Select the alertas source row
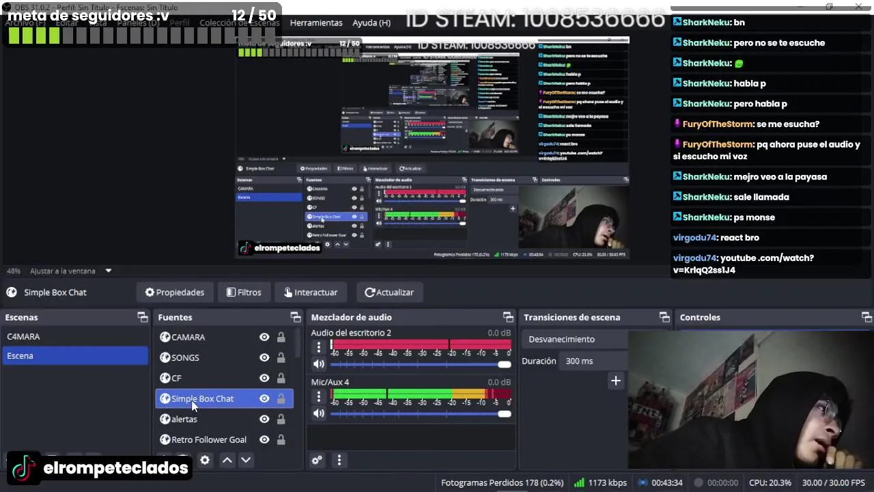This screenshot has width=874, height=492. coord(224,419)
